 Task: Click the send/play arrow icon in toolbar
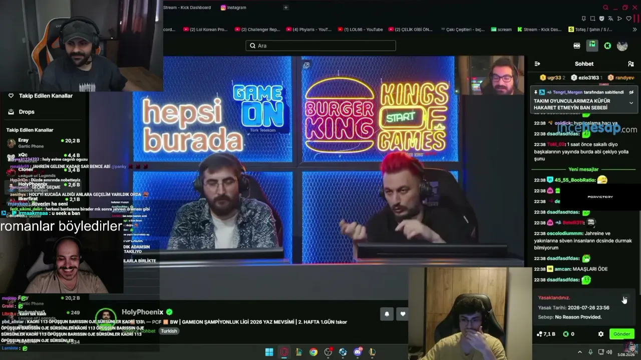click(619, 18)
